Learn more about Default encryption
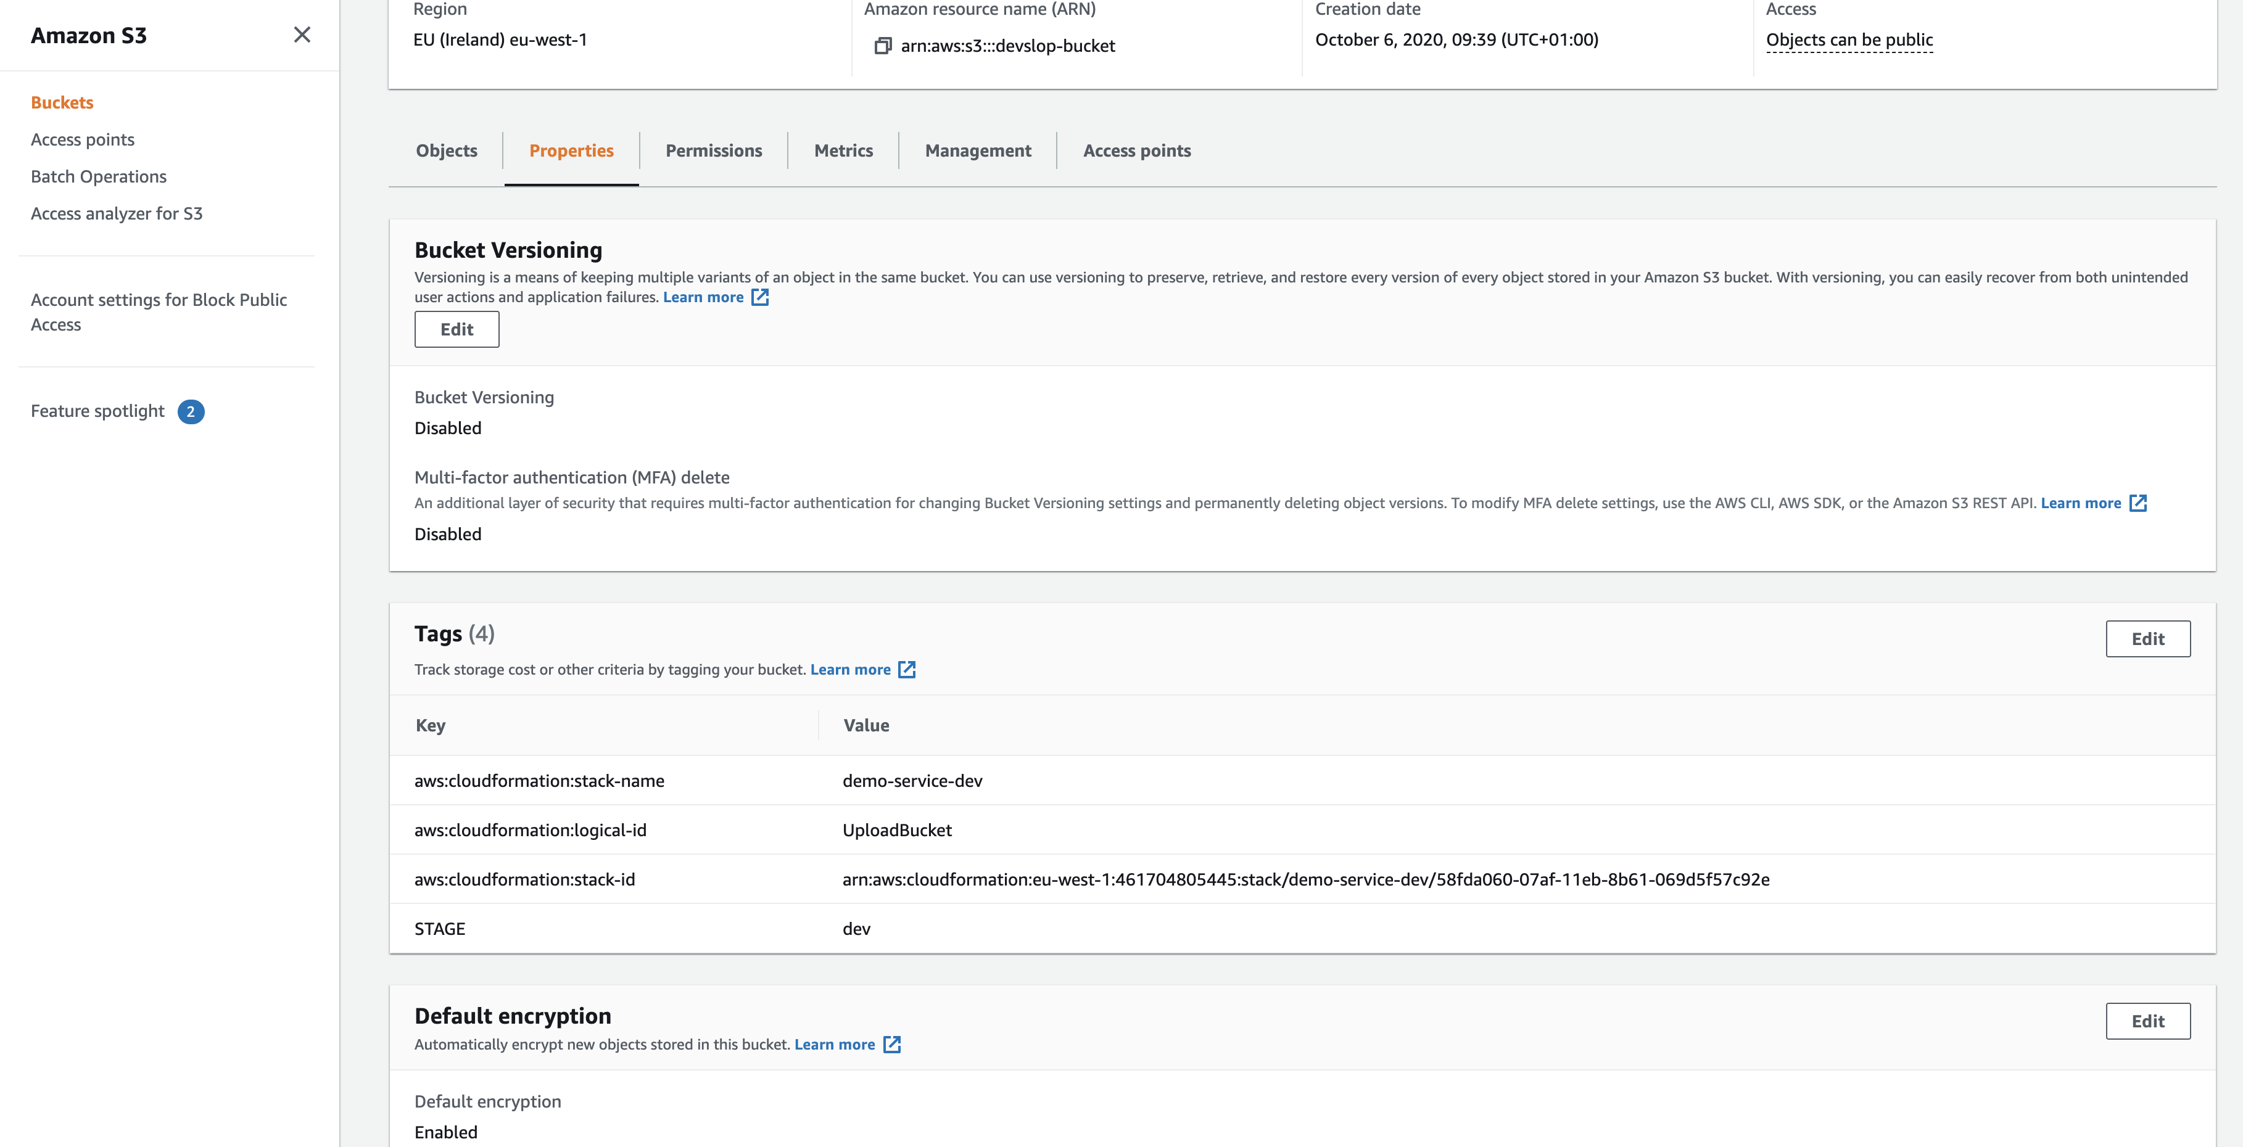Viewport: 2243px width, 1147px height. 835,1044
